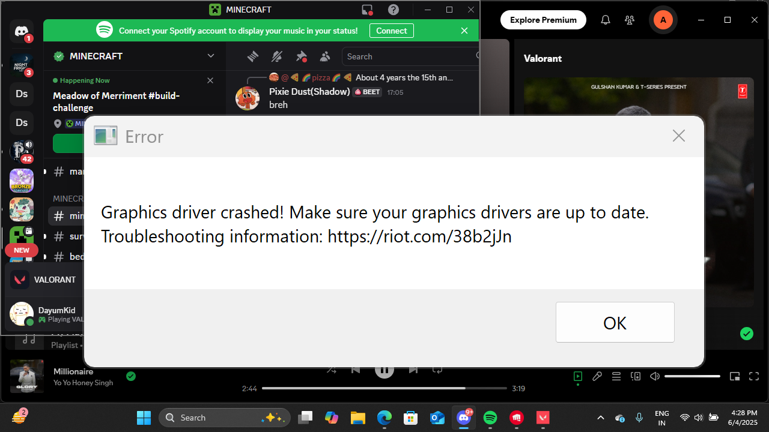Show lyrics with Spotify microphone icon
The width and height of the screenshot is (769, 432).
pyautogui.click(x=597, y=376)
